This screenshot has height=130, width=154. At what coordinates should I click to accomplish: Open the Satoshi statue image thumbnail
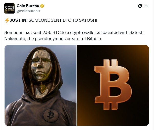pos(40,85)
